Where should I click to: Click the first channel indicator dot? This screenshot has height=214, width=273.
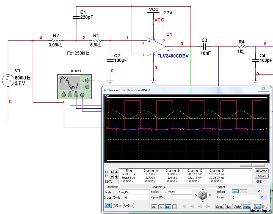184,207
